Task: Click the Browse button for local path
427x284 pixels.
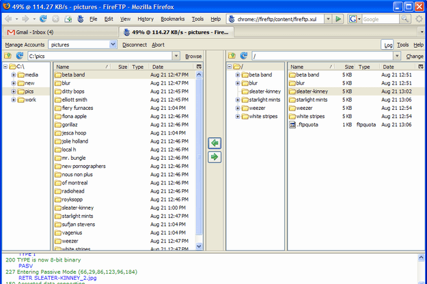Action: [x=193, y=56]
